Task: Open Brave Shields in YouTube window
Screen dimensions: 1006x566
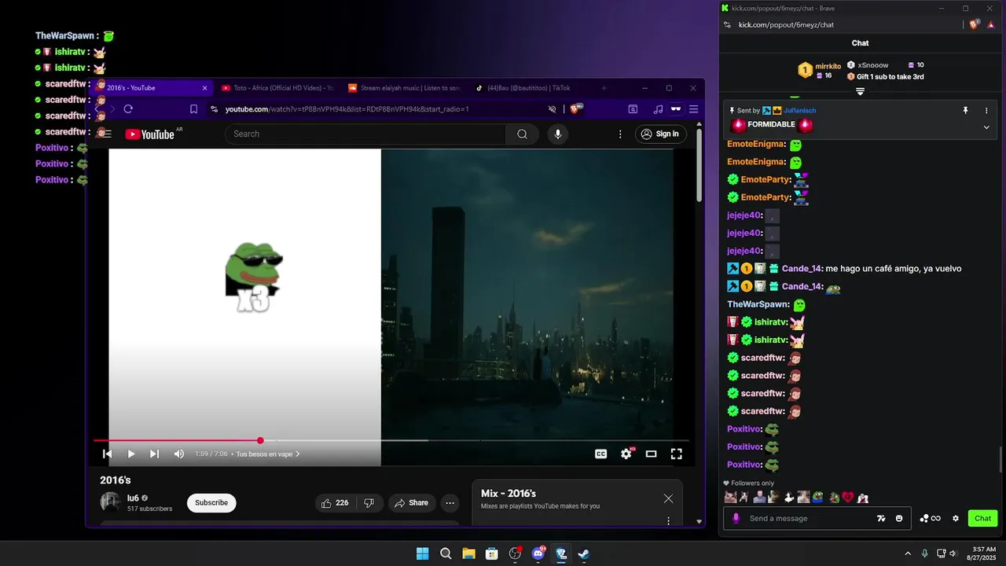Action: 576,109
